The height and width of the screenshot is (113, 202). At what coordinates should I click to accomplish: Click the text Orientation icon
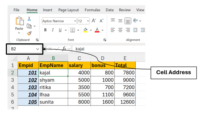135,21
